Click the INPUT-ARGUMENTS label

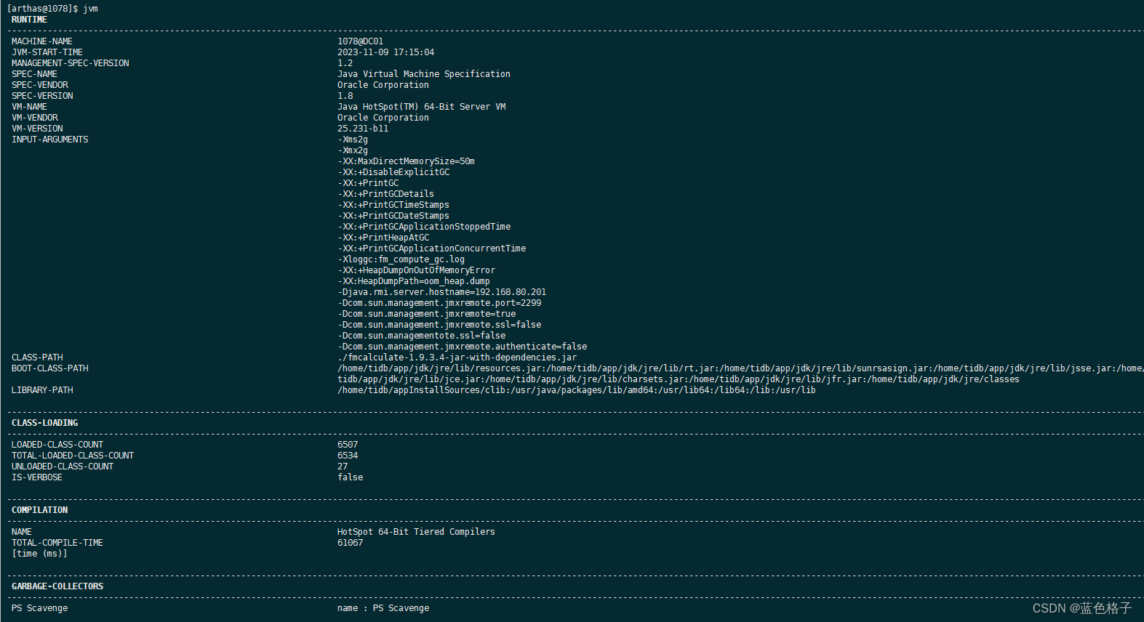coord(50,140)
